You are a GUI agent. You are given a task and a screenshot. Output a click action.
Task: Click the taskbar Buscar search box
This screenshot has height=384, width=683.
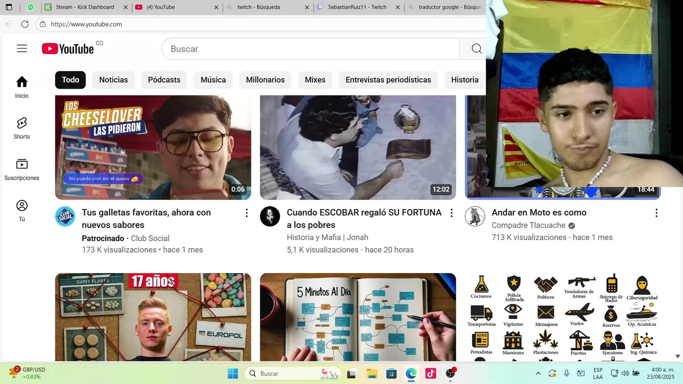[x=293, y=373]
